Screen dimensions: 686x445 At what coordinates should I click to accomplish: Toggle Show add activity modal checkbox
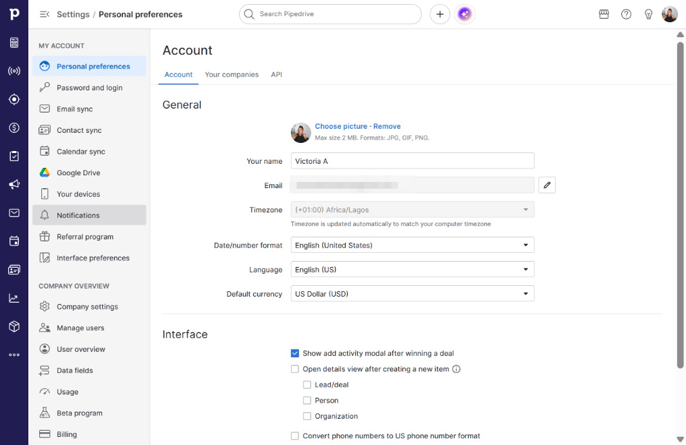pos(295,353)
